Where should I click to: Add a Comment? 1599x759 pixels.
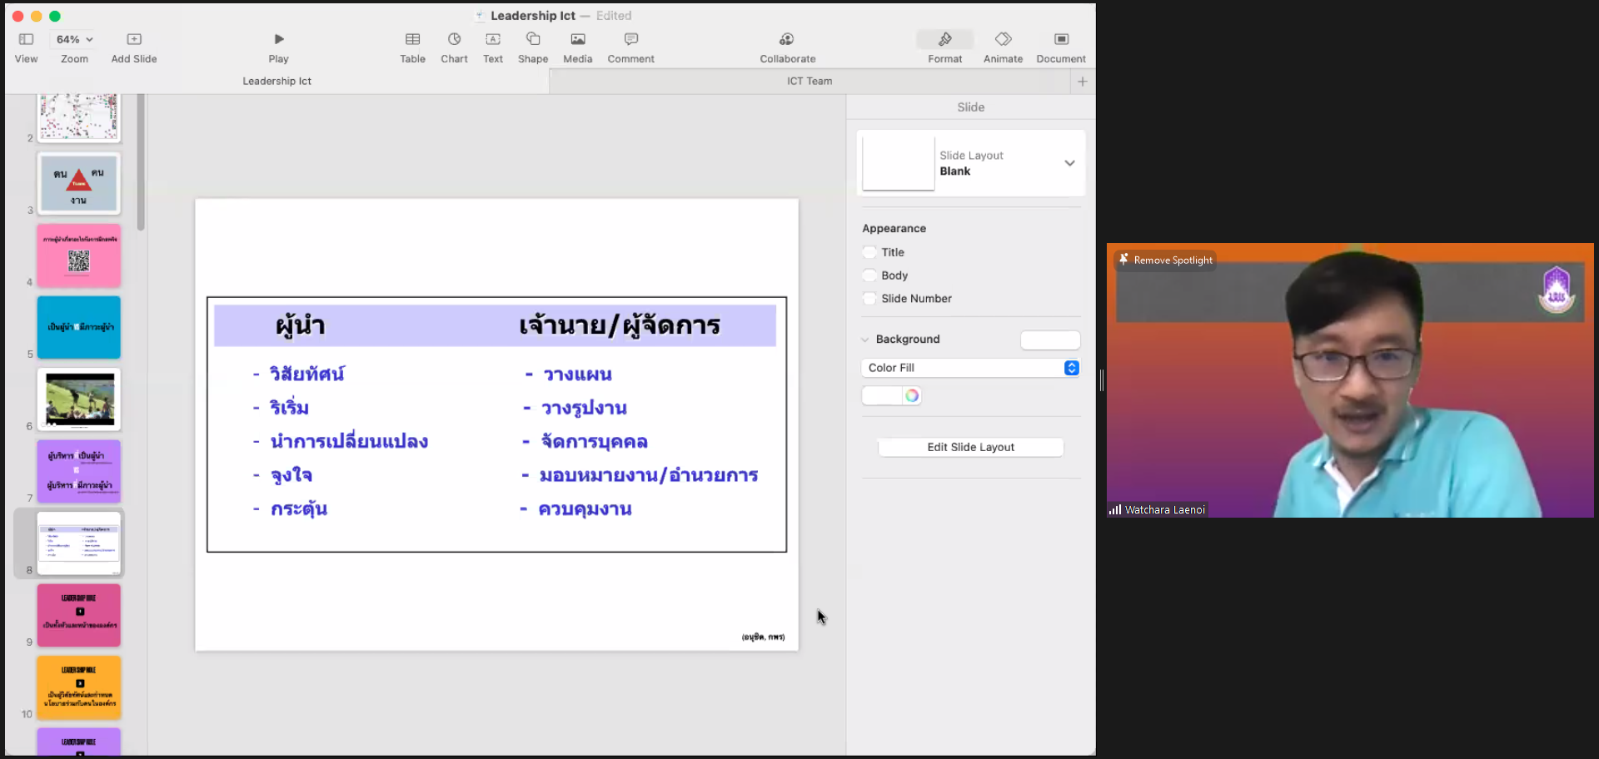coord(630,47)
